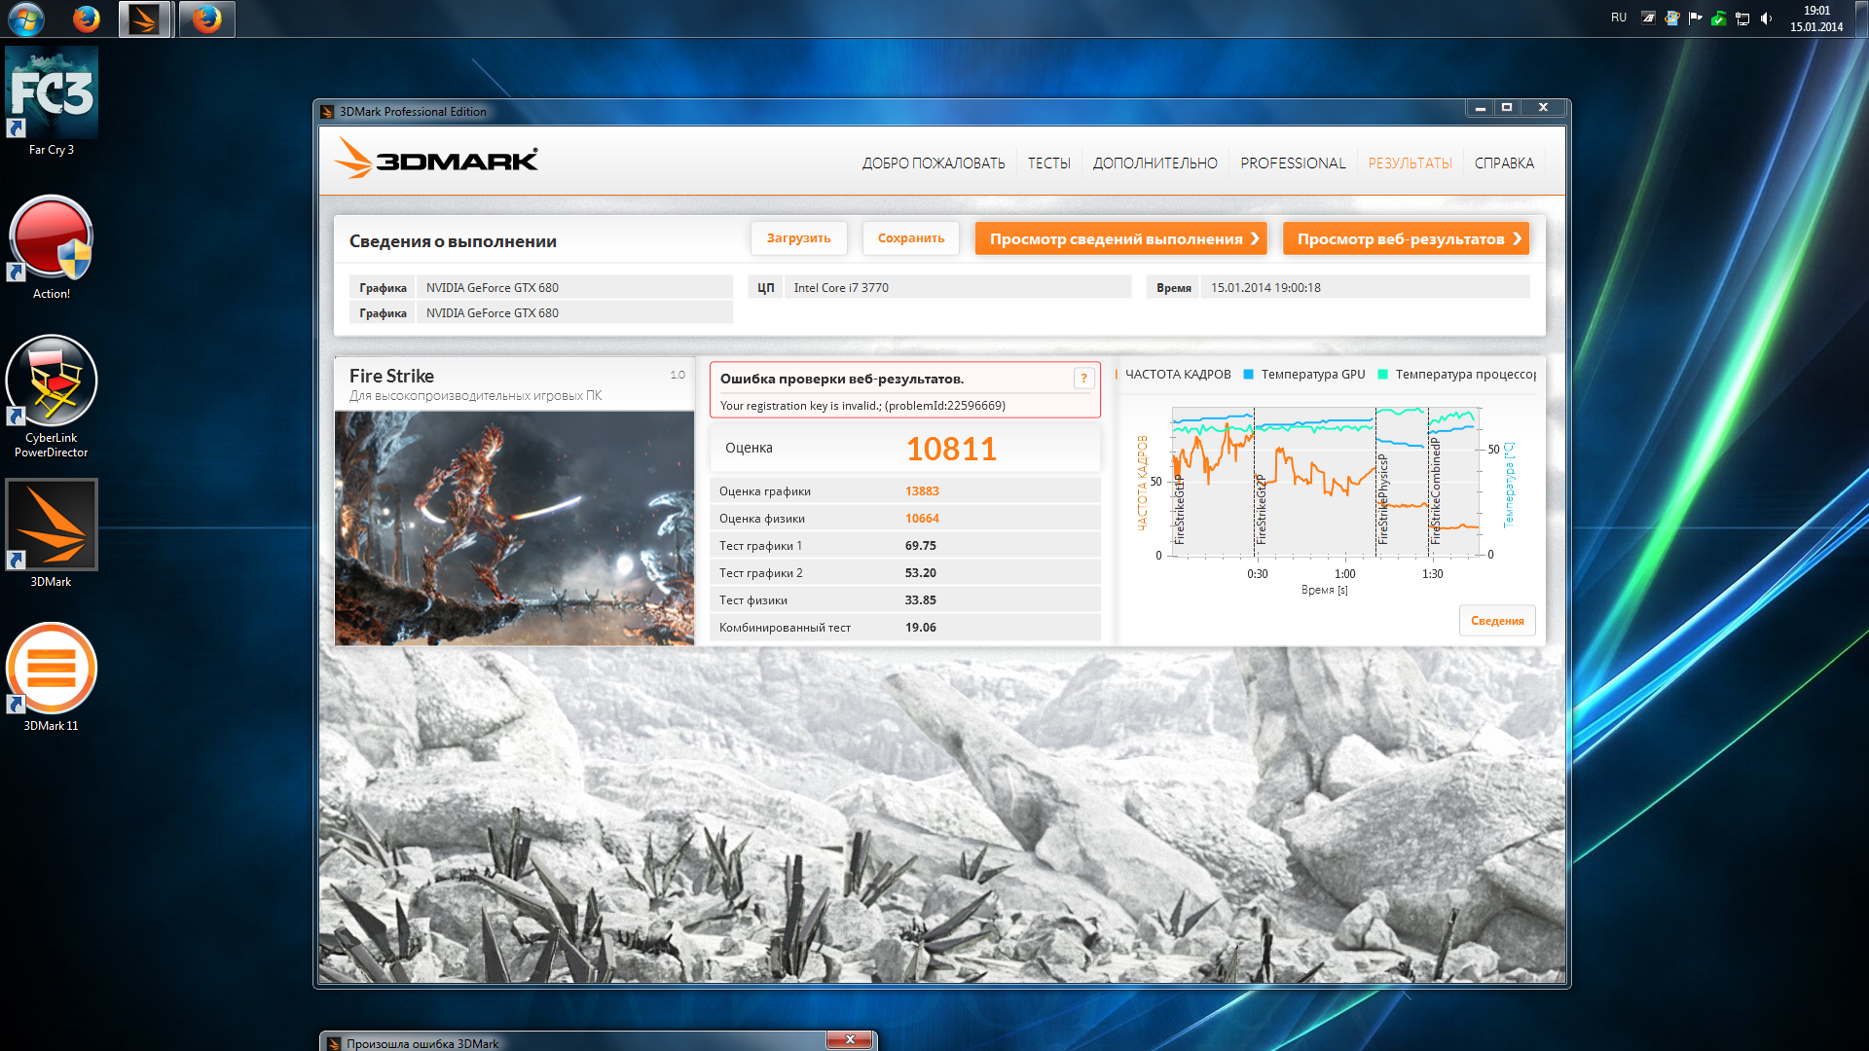
Task: Click the volume speaker tray icon
Action: click(x=1766, y=18)
